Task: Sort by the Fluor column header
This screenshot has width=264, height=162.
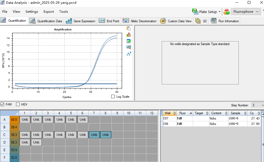Action: [185, 113]
